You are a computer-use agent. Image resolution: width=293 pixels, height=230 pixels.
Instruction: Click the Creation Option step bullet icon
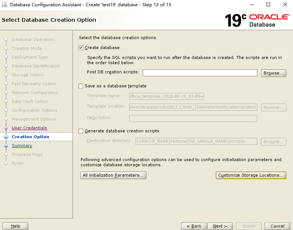[x=6, y=137]
